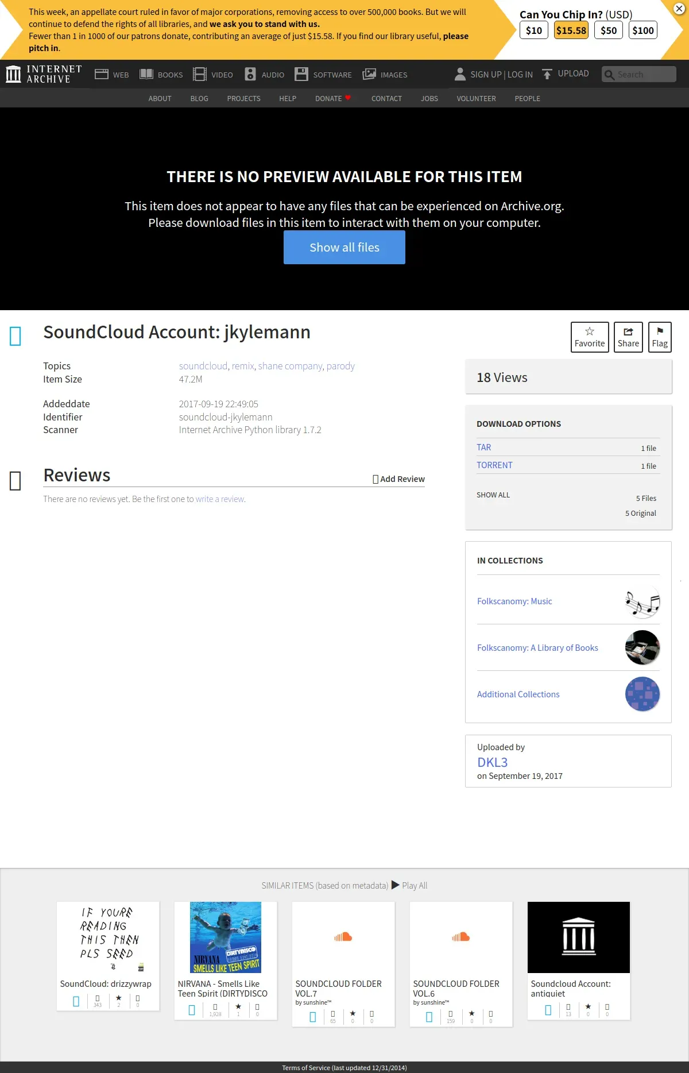Image resolution: width=689 pixels, height=1073 pixels.
Task: Click favorites star on VOL.6 card
Action: click(x=472, y=1014)
